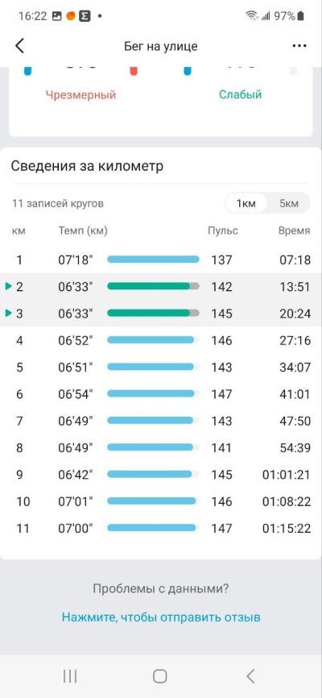Tap the Android back navigation icon
322x698 pixels.
[x=251, y=676]
